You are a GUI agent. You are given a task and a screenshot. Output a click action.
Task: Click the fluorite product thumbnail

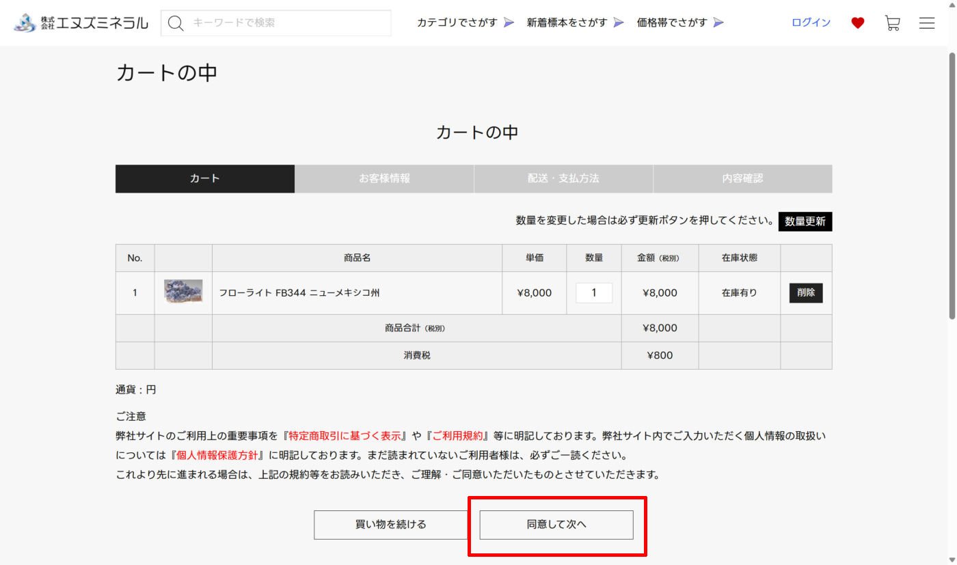183,292
